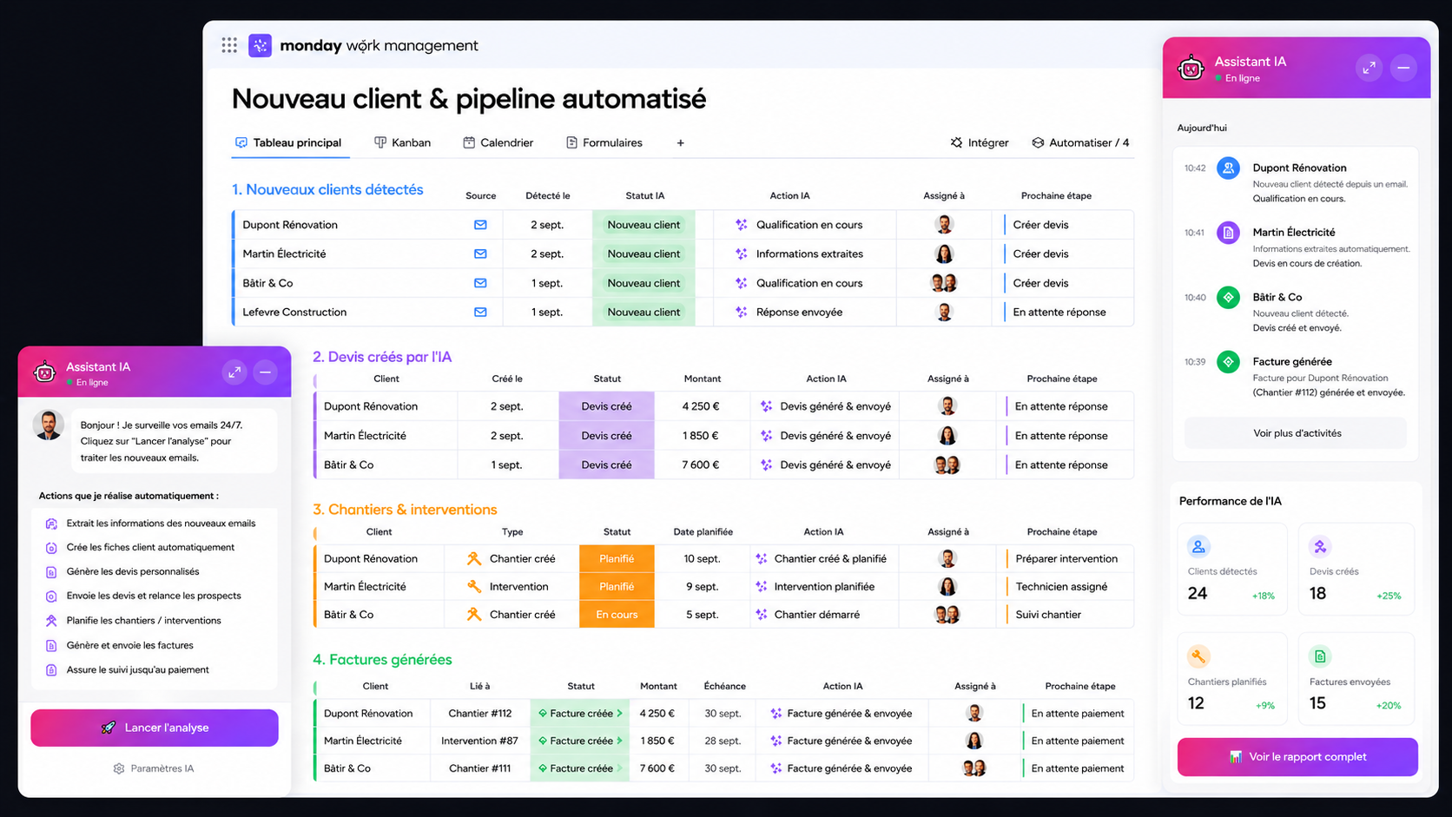Collapse the 1. Nouveaux clients détectés group
1452x817 pixels.
coord(327,190)
